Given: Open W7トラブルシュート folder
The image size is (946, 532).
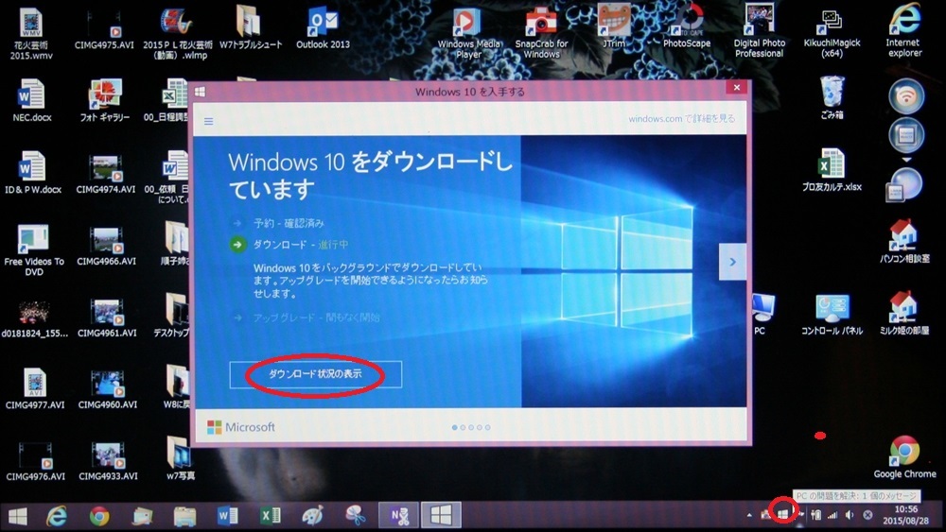Looking at the screenshot, I should click(250, 28).
